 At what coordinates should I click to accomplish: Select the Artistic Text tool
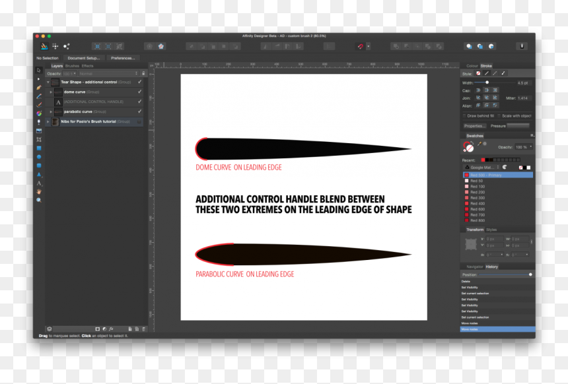click(x=39, y=183)
